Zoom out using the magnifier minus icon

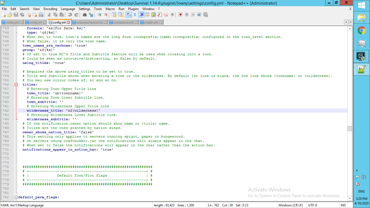[106, 15]
